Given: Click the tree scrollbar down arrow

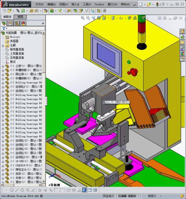Looking at the screenshot, I should 44,181.
